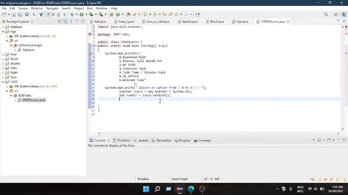Collapse the Age project node

pyautogui.click(x=3, y=31)
